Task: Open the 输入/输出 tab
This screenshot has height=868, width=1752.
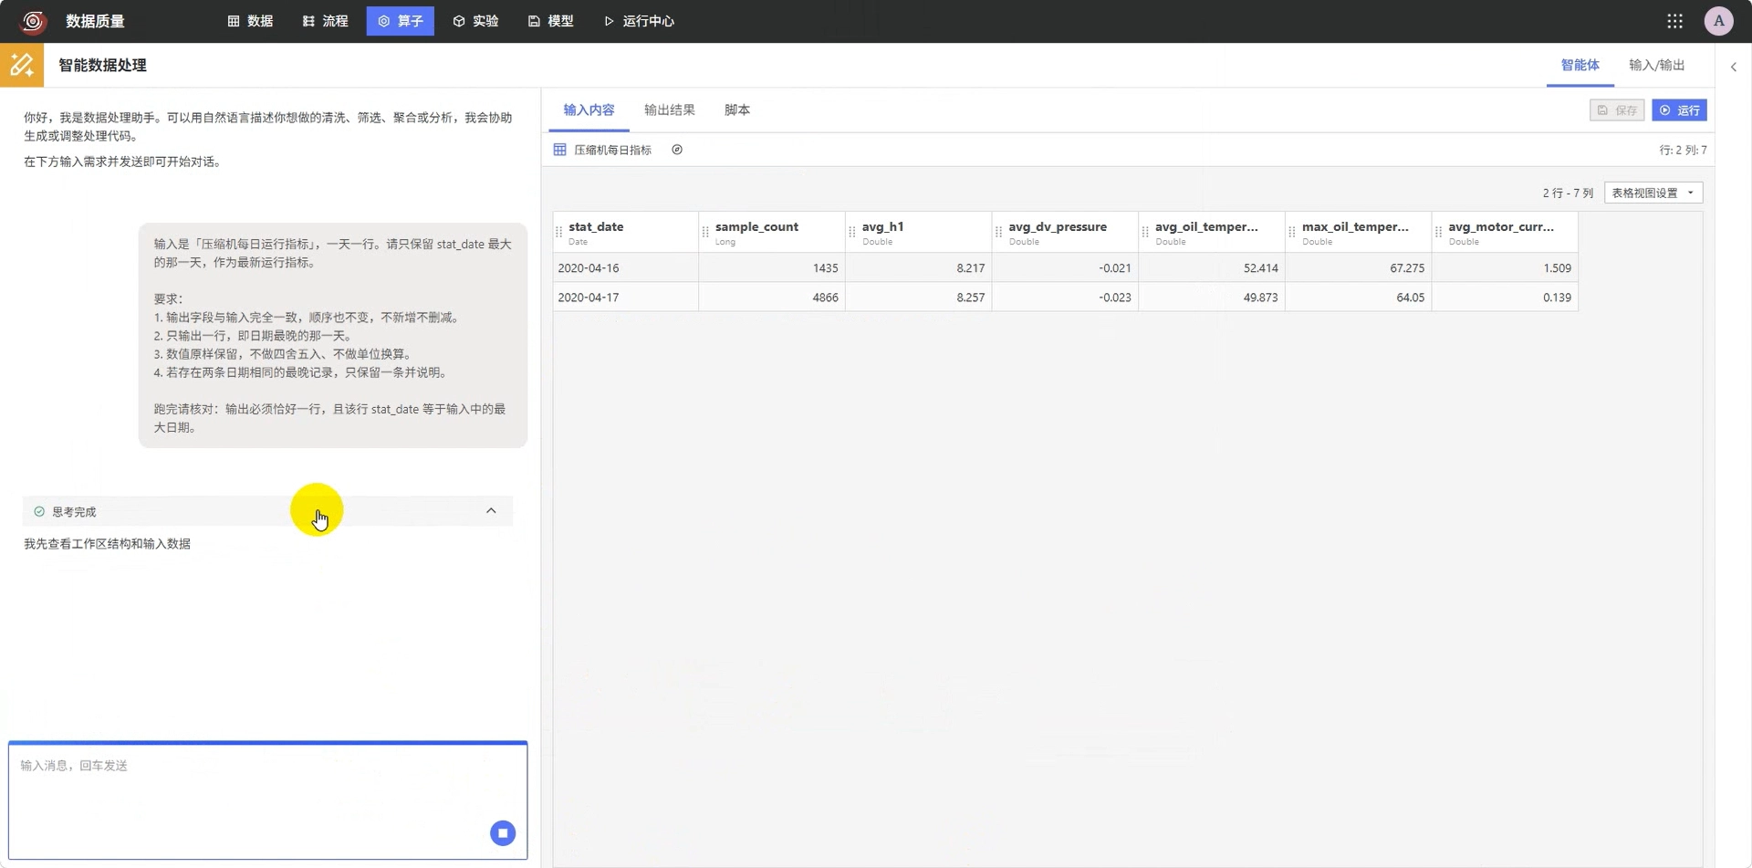Action: (x=1656, y=65)
